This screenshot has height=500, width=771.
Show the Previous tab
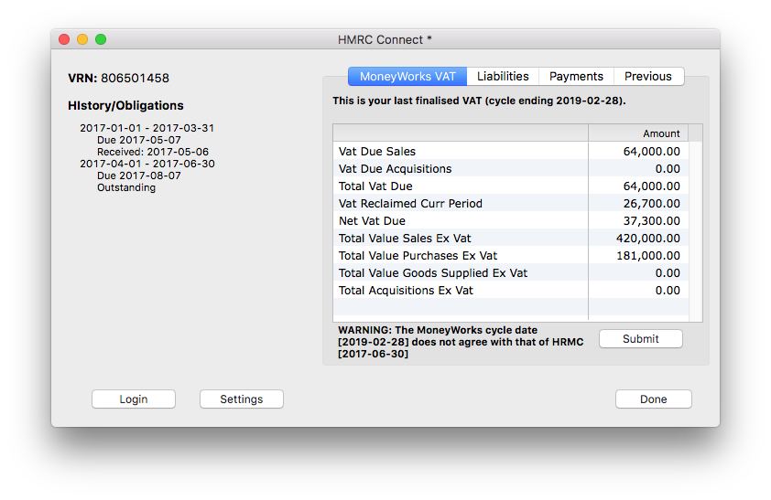coord(648,77)
